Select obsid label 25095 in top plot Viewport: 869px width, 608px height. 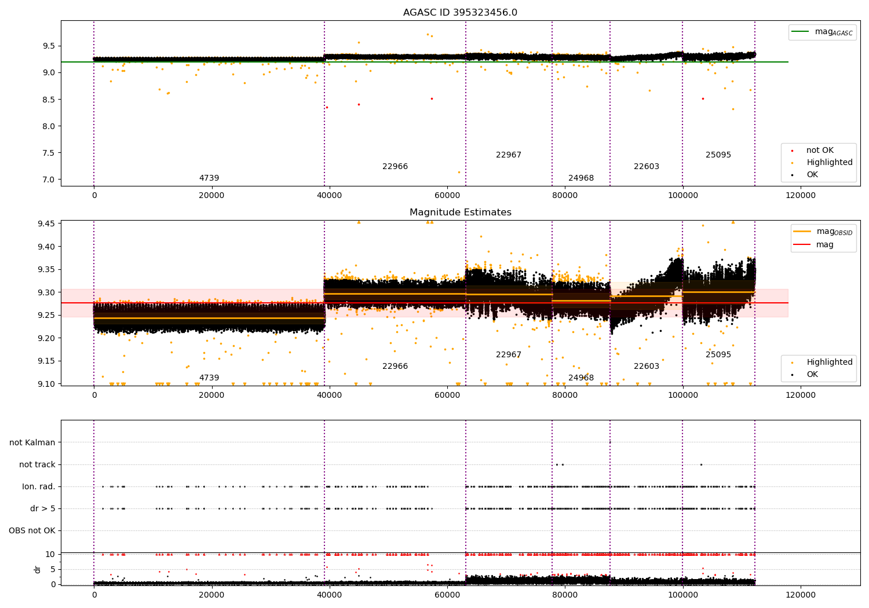718,155
